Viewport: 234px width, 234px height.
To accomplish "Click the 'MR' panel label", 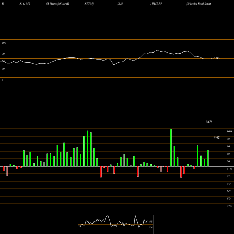I will point(209,122).
